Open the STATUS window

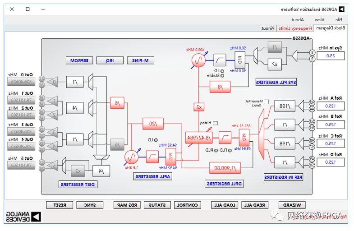click(x=157, y=205)
